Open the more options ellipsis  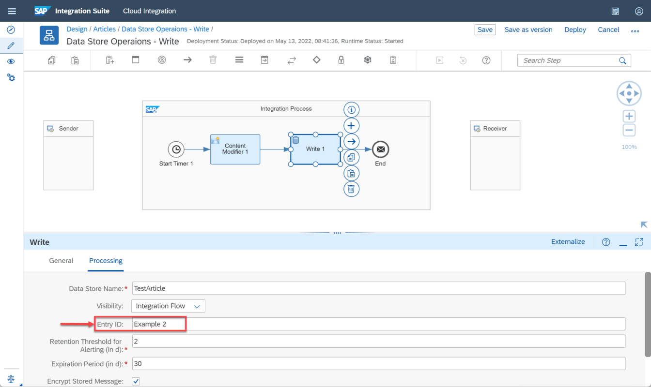pyautogui.click(x=635, y=30)
